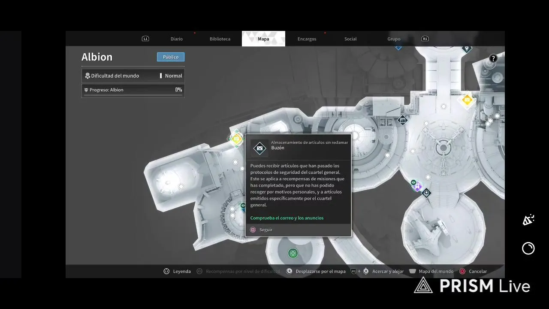Image resolution: width=549 pixels, height=309 pixels.
Task: Click the PRISM party popper overlay icon
Action: [528, 220]
